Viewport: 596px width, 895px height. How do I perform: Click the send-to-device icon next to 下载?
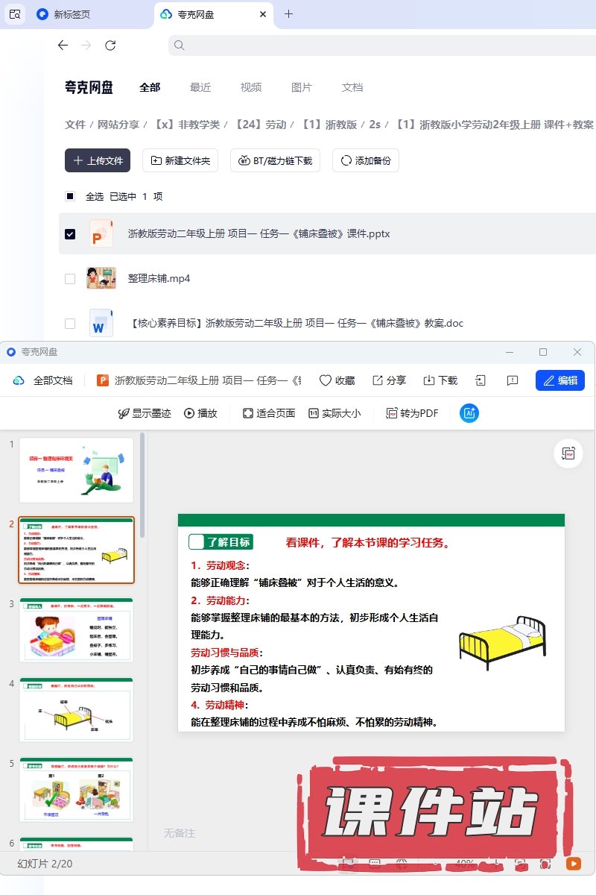point(481,380)
